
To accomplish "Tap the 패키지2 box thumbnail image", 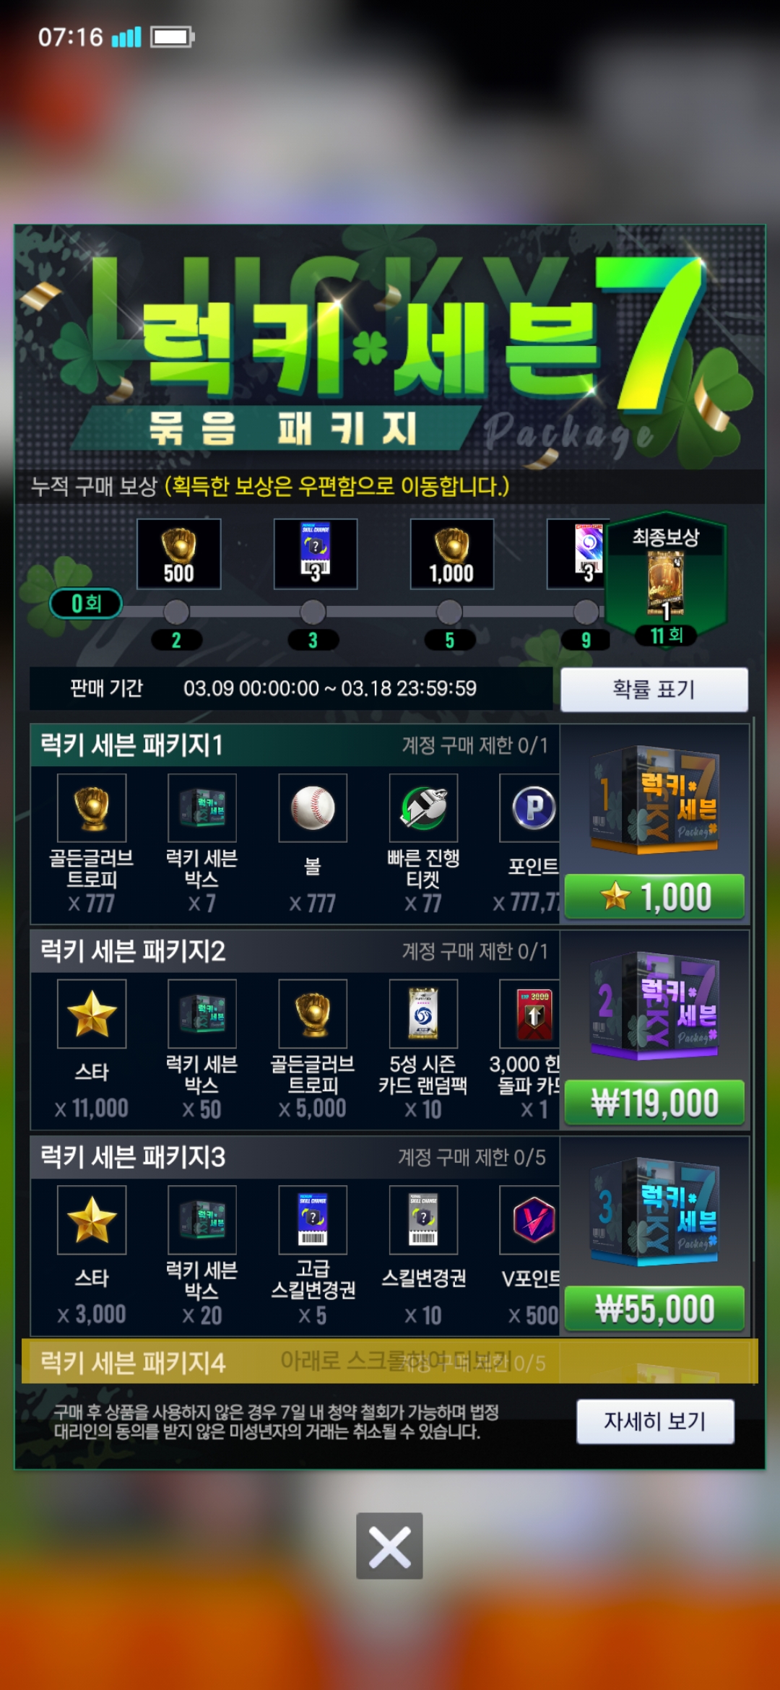I will pyautogui.click(x=654, y=1005).
